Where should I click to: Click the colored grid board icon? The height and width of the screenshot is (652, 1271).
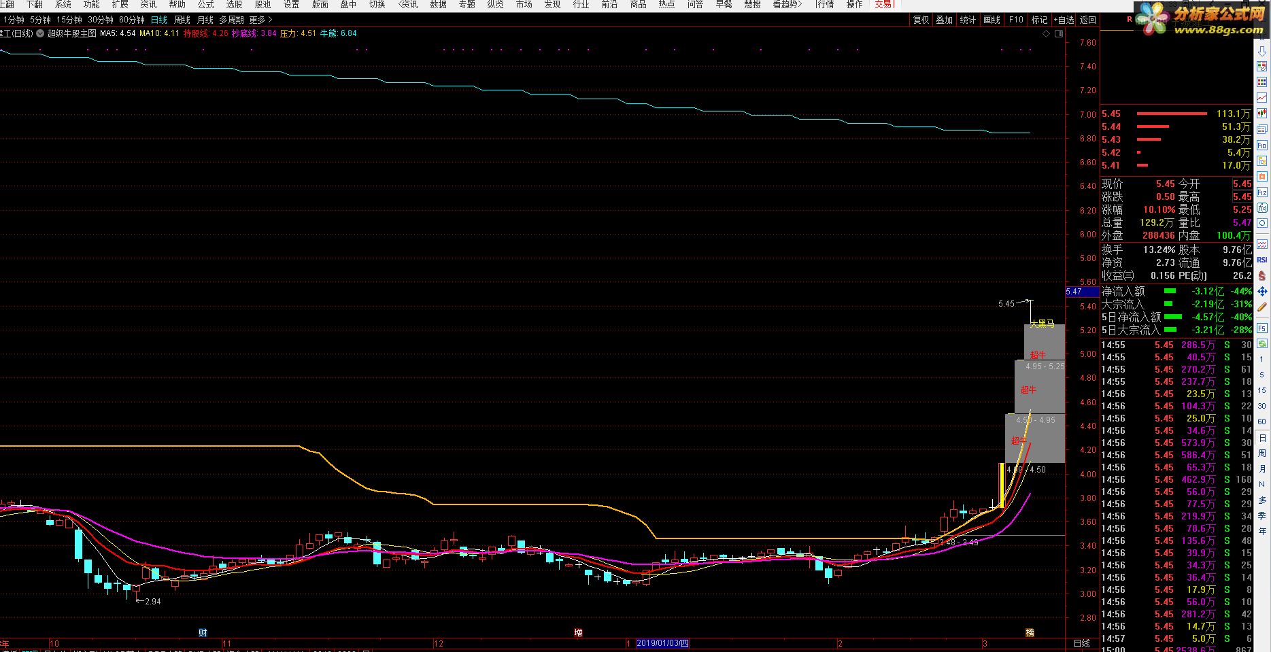[x=1262, y=82]
